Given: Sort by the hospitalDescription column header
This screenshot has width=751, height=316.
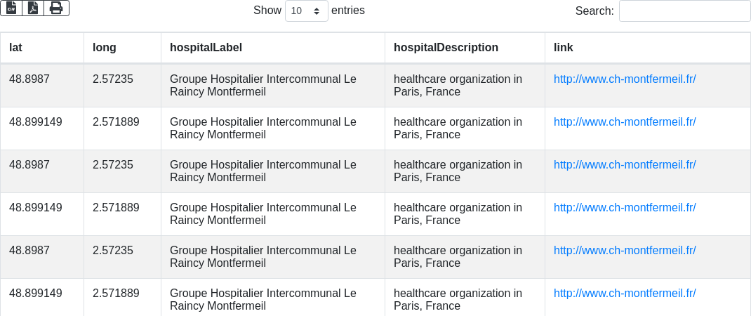Looking at the screenshot, I should coord(446,48).
